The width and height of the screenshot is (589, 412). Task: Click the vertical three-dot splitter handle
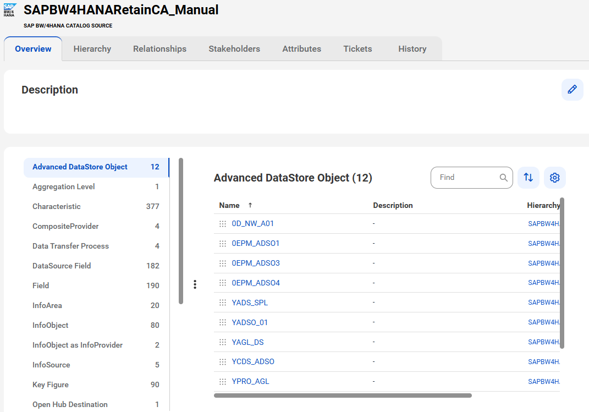pos(195,284)
